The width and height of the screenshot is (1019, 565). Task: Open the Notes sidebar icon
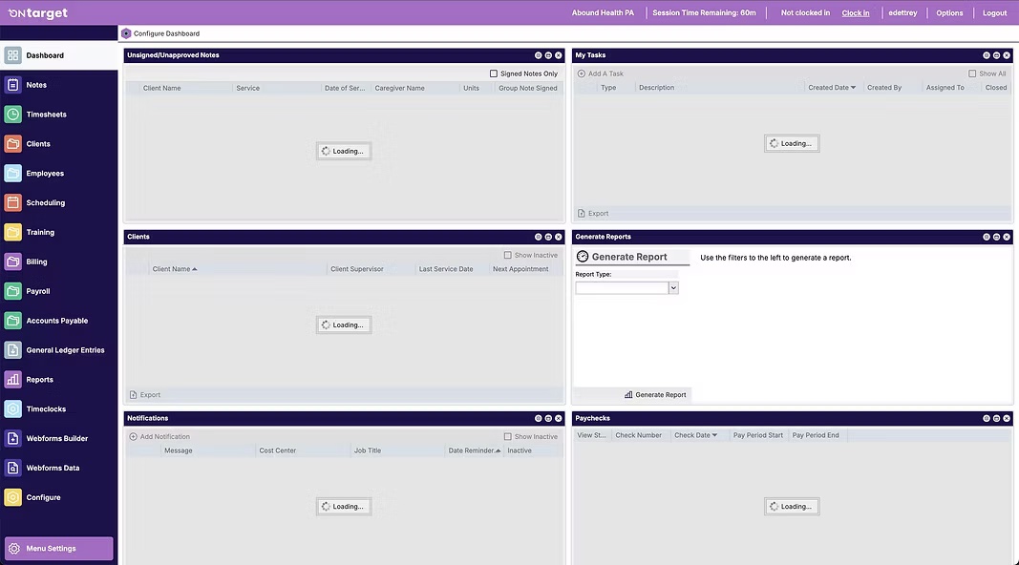pyautogui.click(x=13, y=85)
